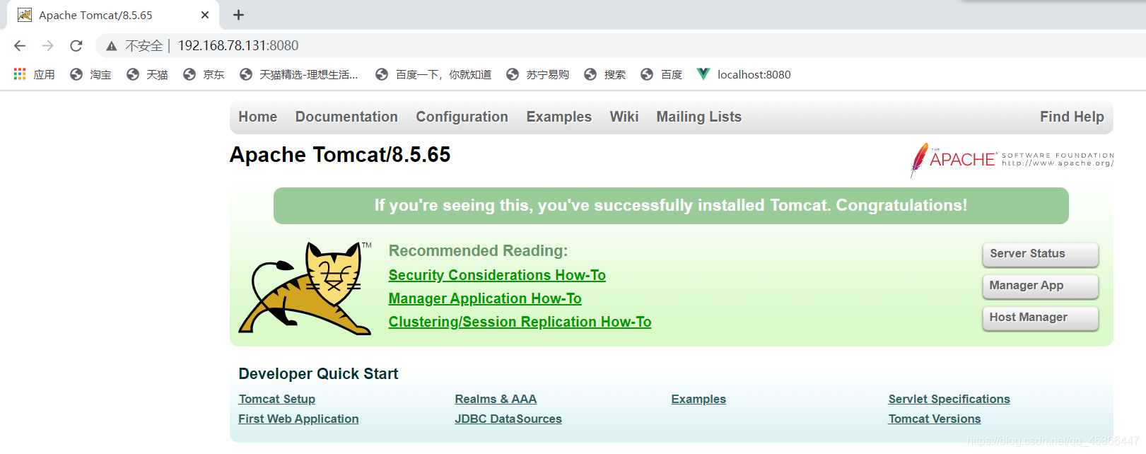Open Find Help in Tomcat nav
The height and width of the screenshot is (454, 1146).
(1072, 117)
